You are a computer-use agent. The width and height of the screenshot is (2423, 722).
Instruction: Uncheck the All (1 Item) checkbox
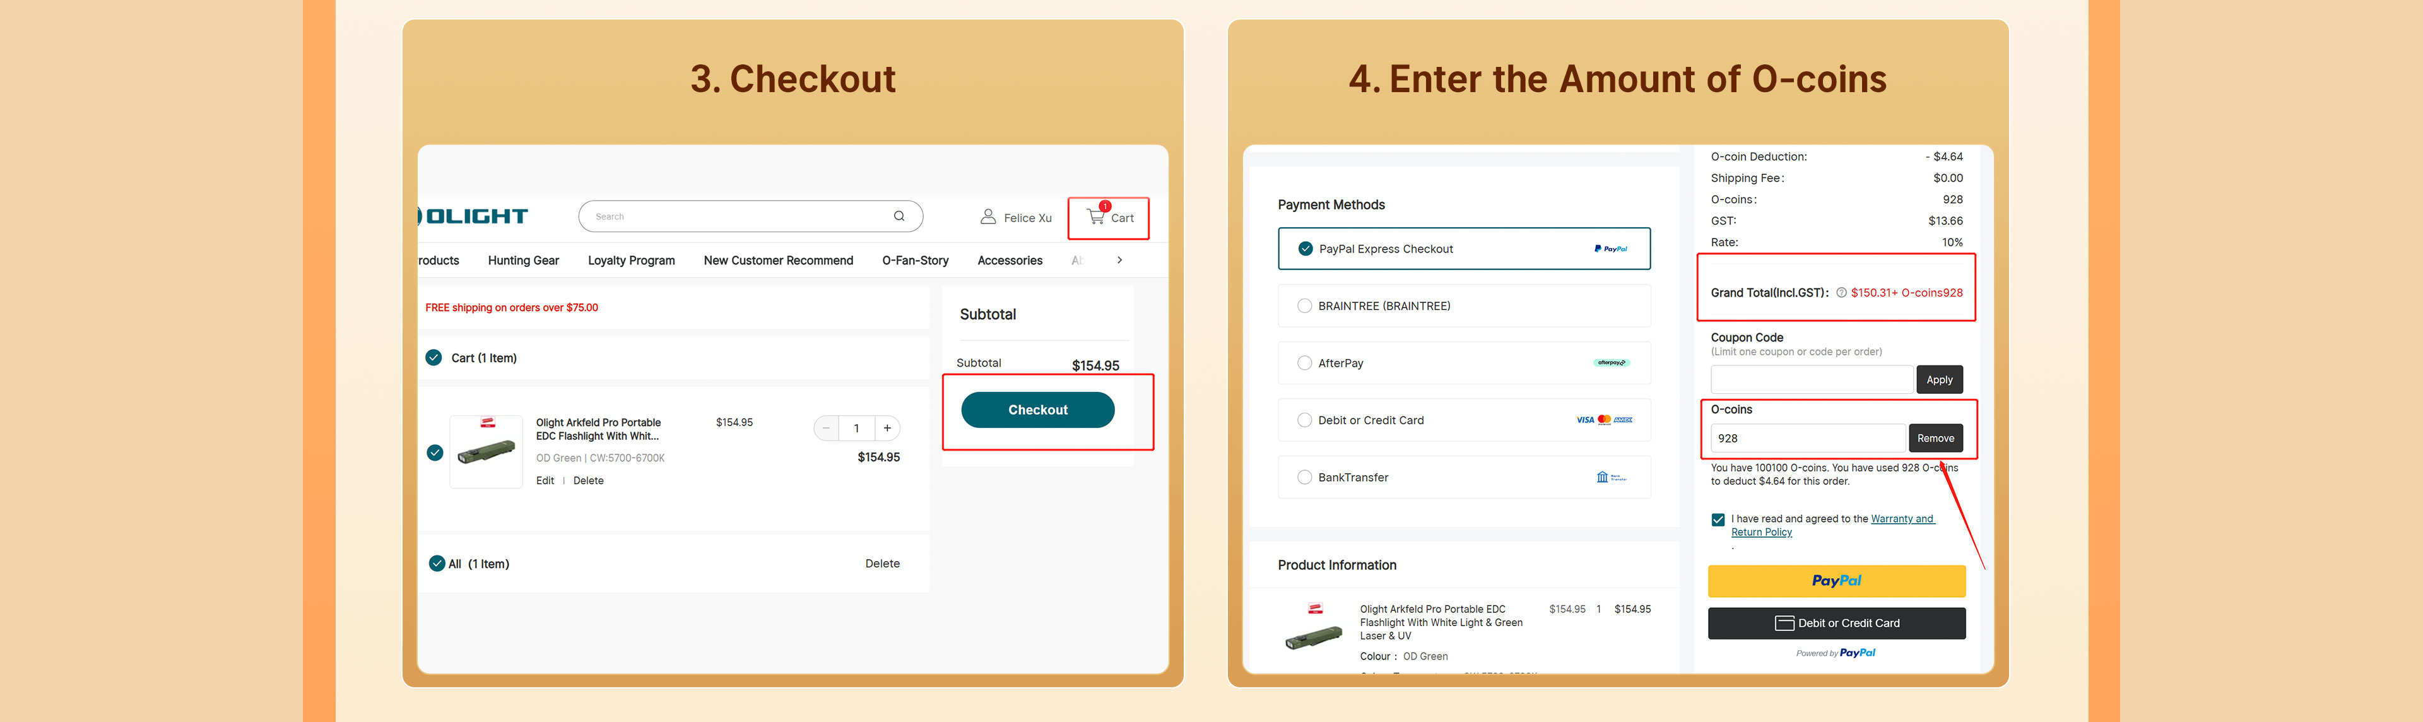point(437,564)
